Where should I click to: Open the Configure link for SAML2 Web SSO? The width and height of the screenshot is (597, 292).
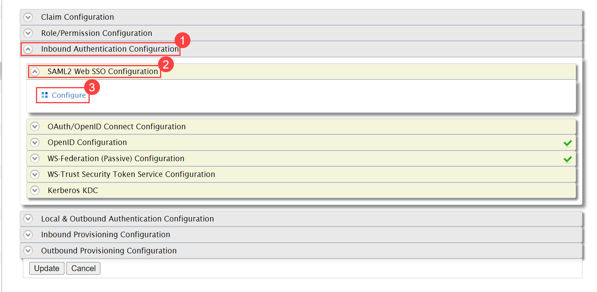tap(68, 95)
